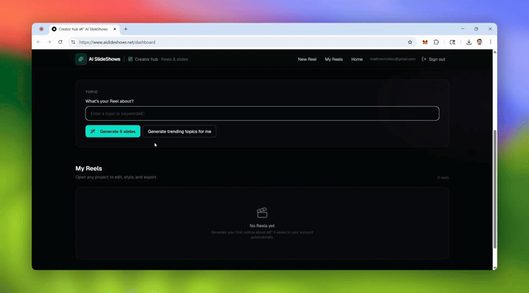Open the New Reel nav item
This screenshot has height=293, width=529.
click(307, 59)
